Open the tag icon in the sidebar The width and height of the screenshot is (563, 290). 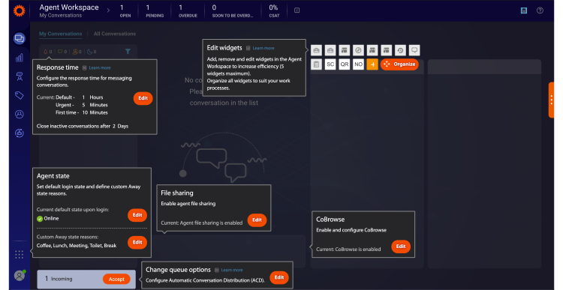(x=20, y=95)
